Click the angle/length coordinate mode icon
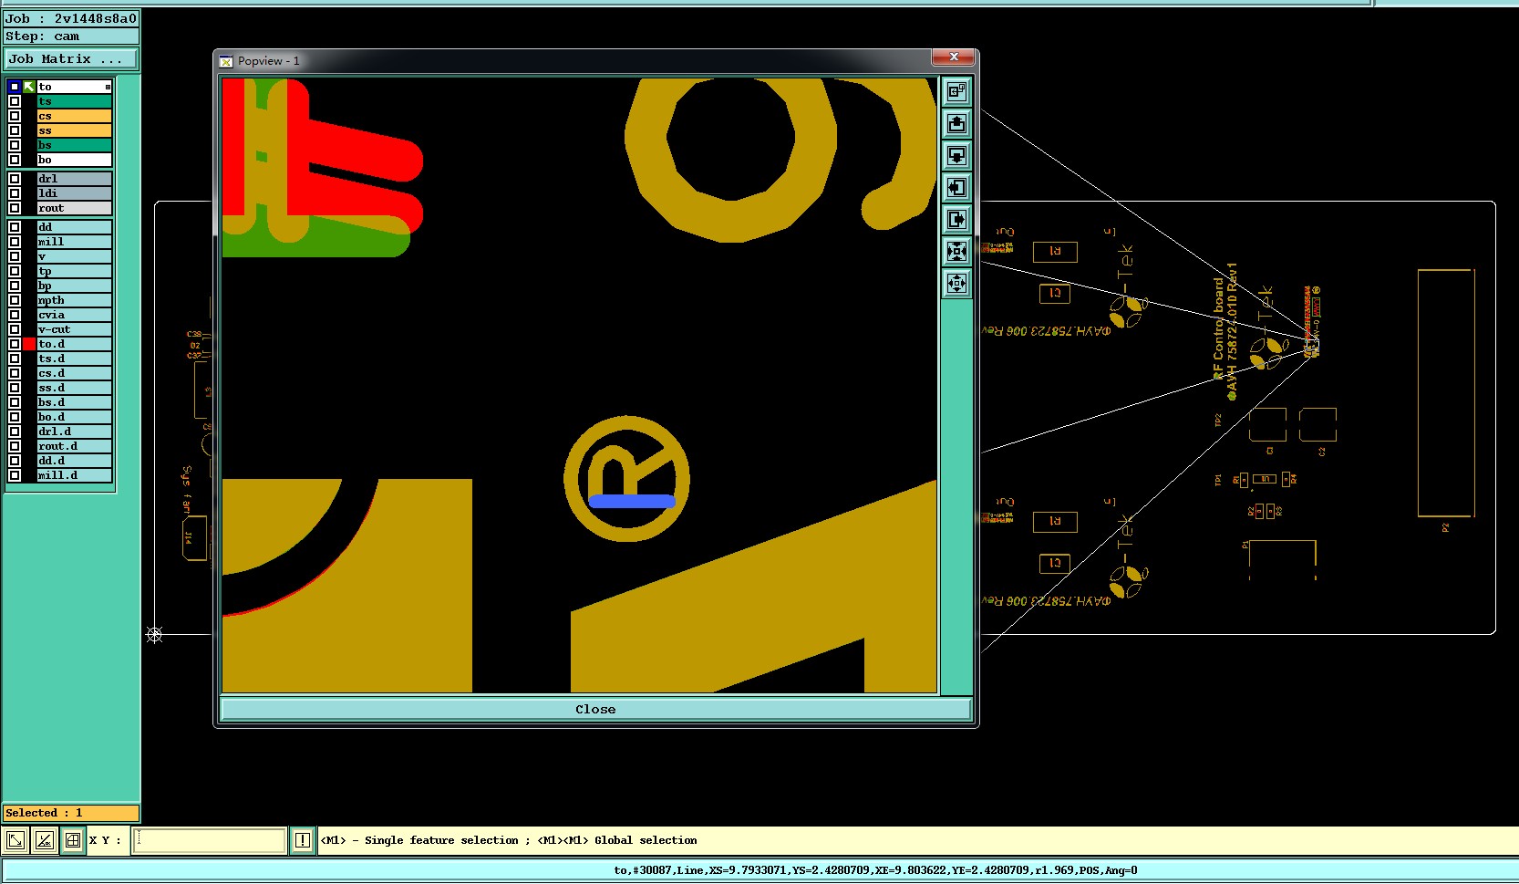Screen dimensions: 1519x884 pyautogui.click(x=44, y=840)
